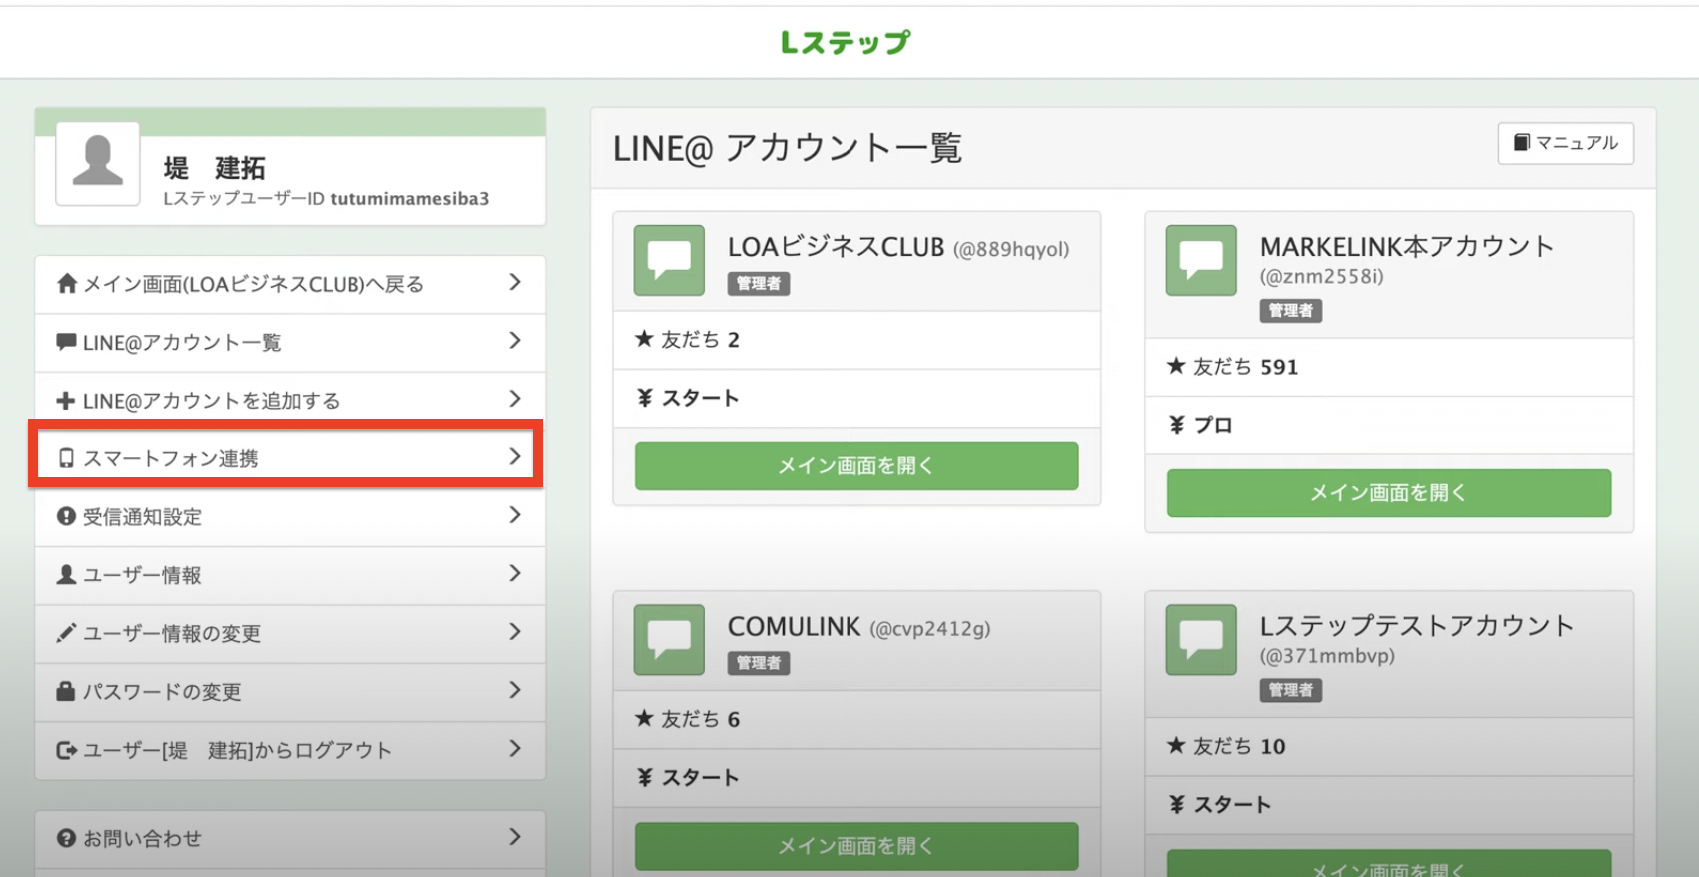The image size is (1699, 877).
Task: Click the smartphone icon beside スマートフォン連携
Action: click(x=66, y=458)
